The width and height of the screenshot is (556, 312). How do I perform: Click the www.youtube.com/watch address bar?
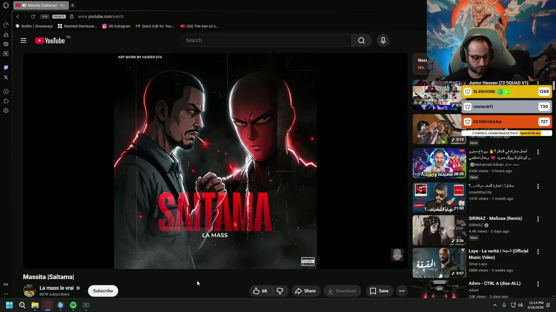coord(101,16)
